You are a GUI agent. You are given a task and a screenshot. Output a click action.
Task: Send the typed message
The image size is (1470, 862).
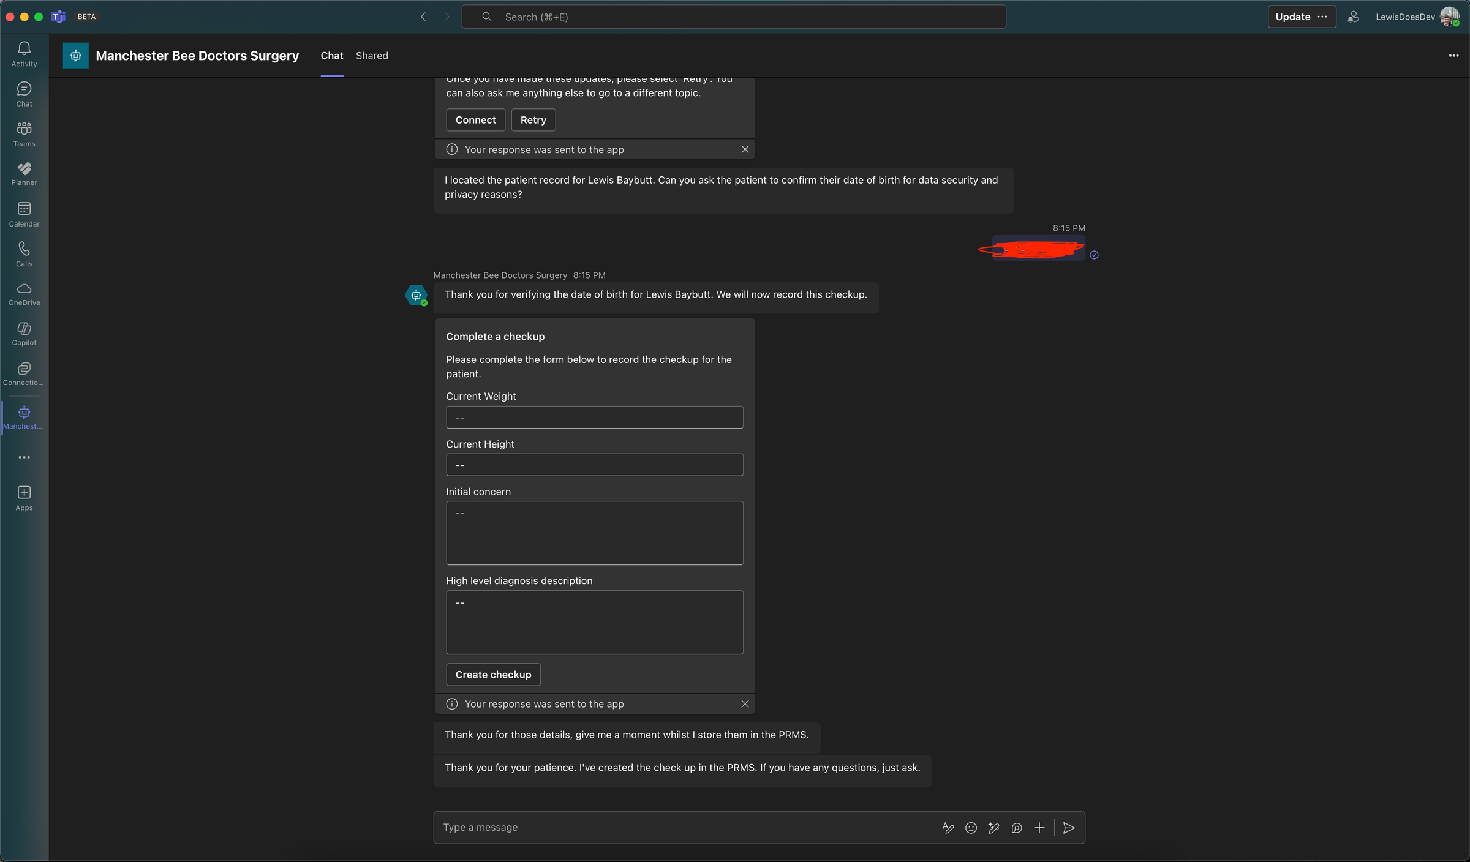pyautogui.click(x=1069, y=827)
